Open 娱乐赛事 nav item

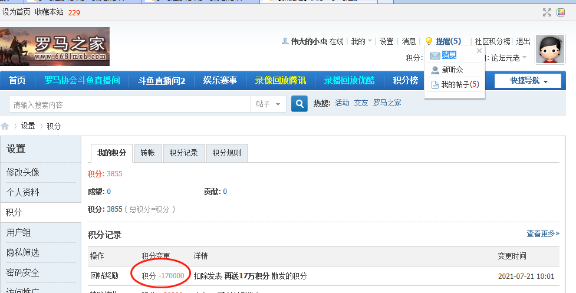click(220, 80)
